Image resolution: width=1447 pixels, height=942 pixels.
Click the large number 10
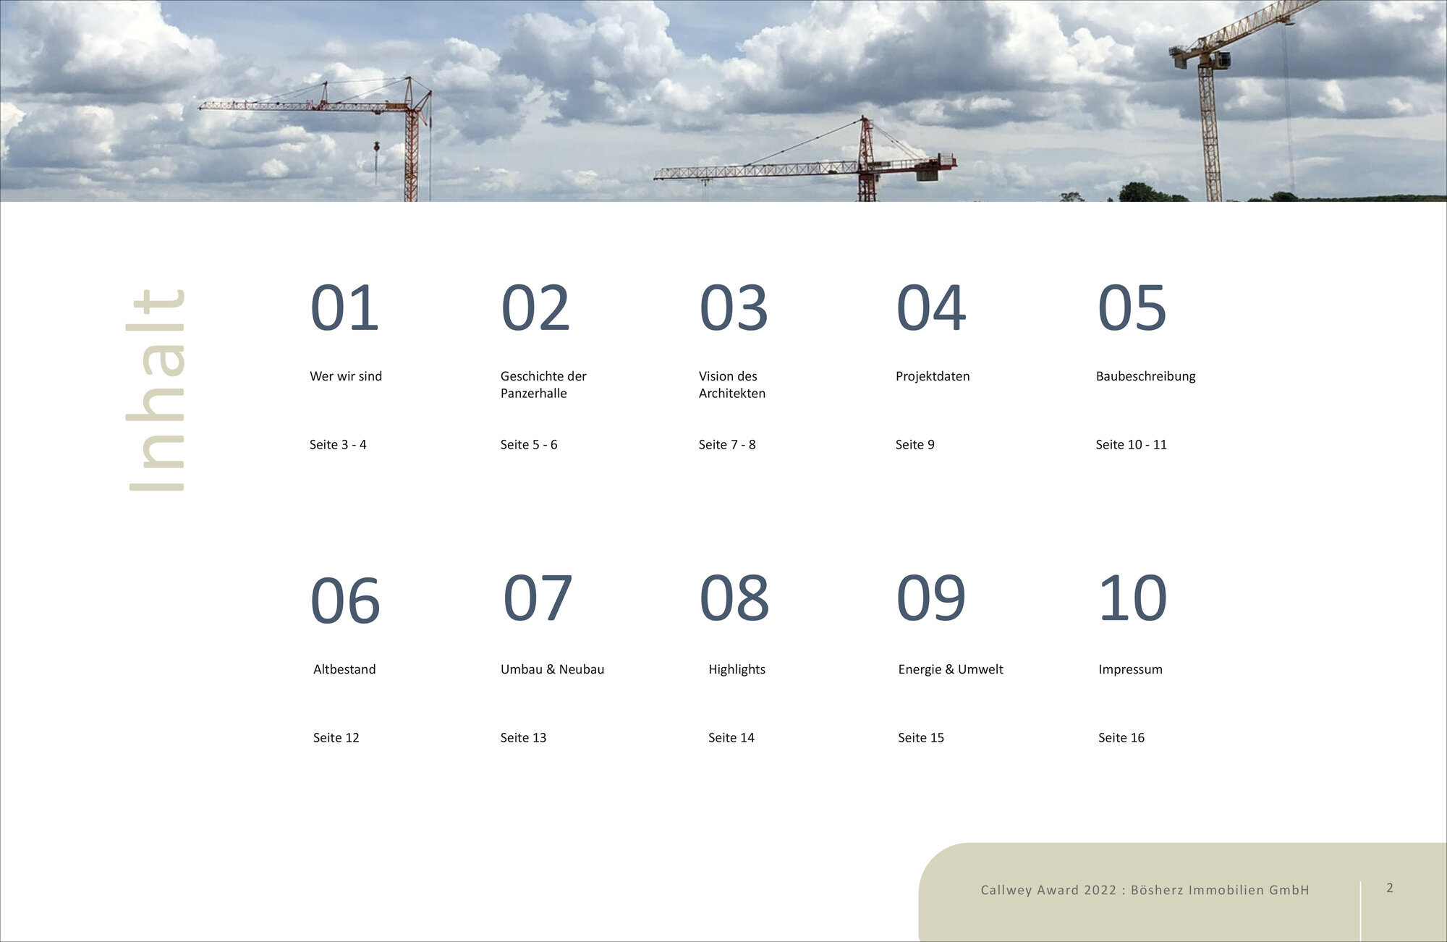1133,598
